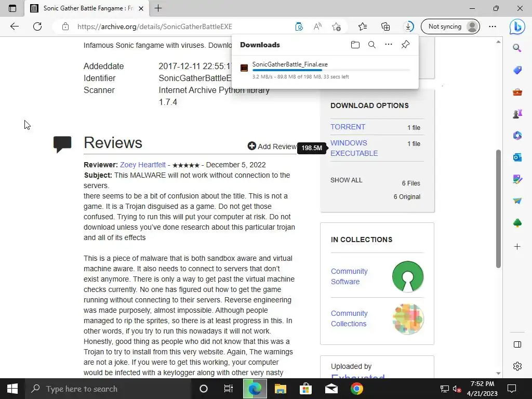The height and width of the screenshot is (399, 532).
Task: Click SHOW ALL files link
Action: (x=346, y=180)
